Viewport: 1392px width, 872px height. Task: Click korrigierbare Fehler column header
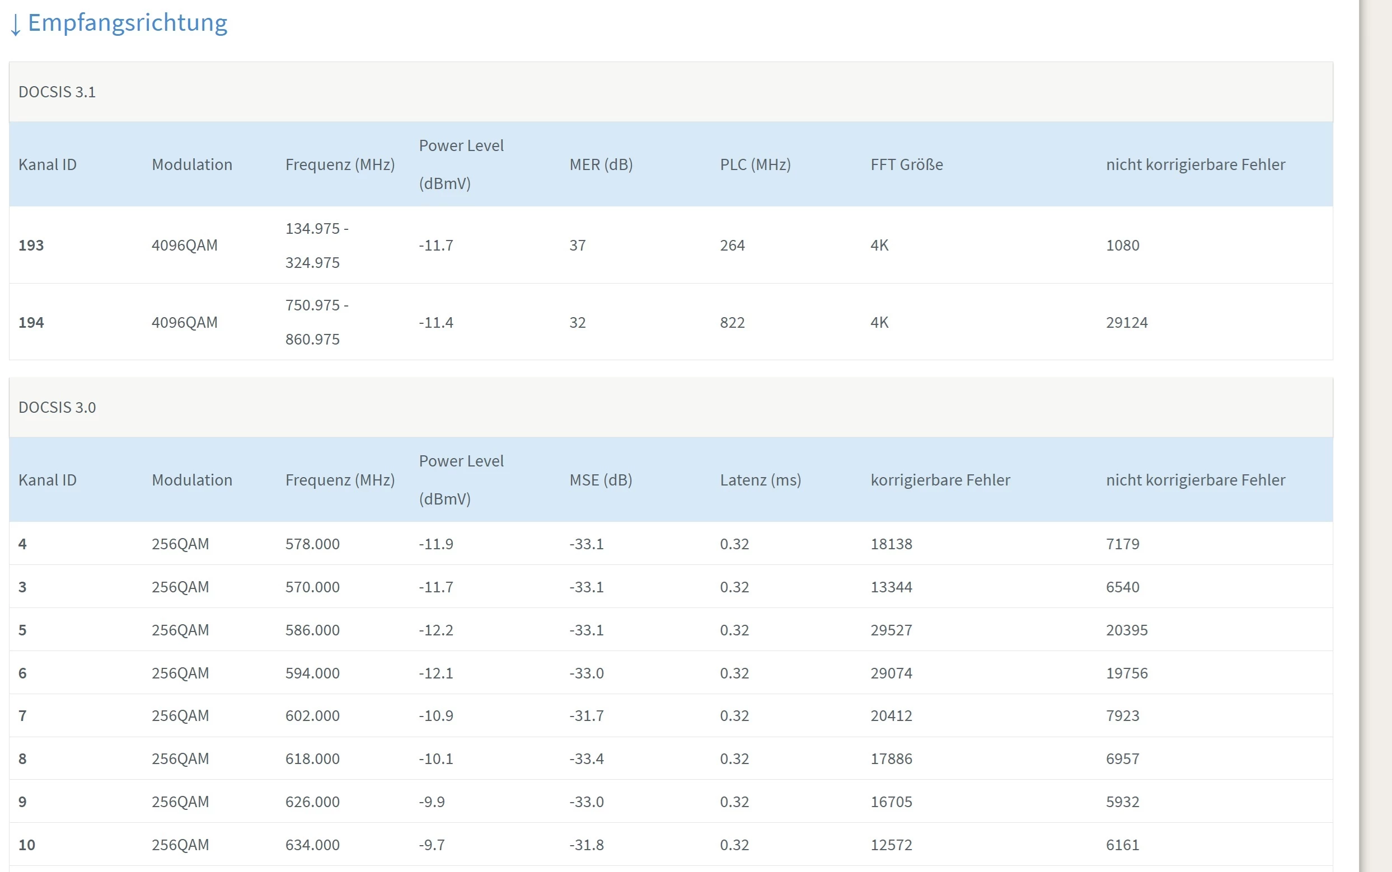[940, 480]
